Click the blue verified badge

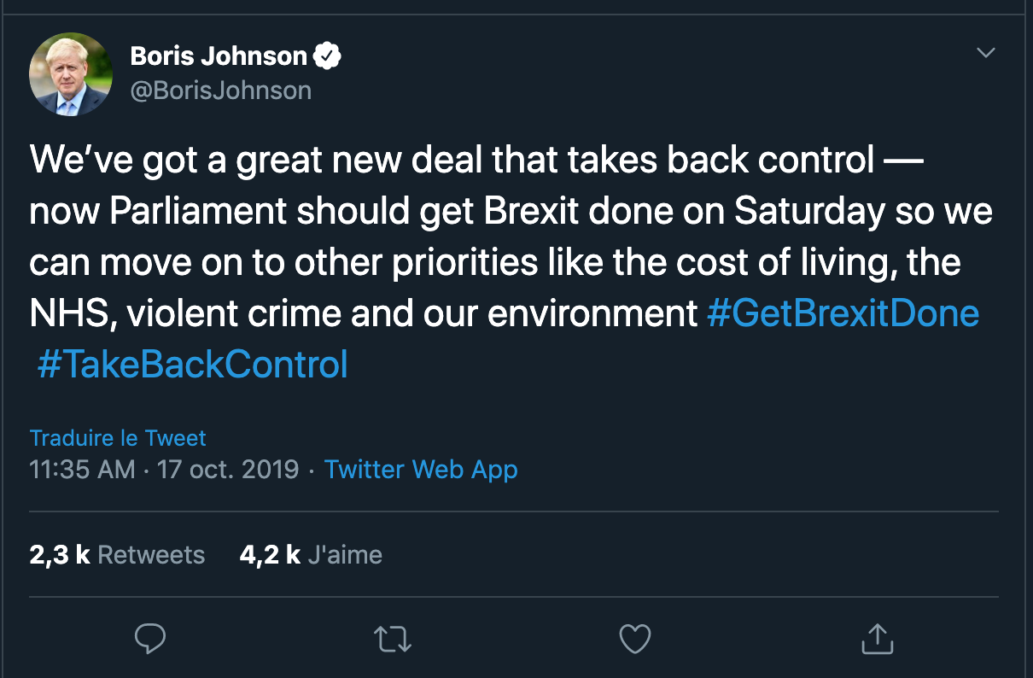pos(328,57)
